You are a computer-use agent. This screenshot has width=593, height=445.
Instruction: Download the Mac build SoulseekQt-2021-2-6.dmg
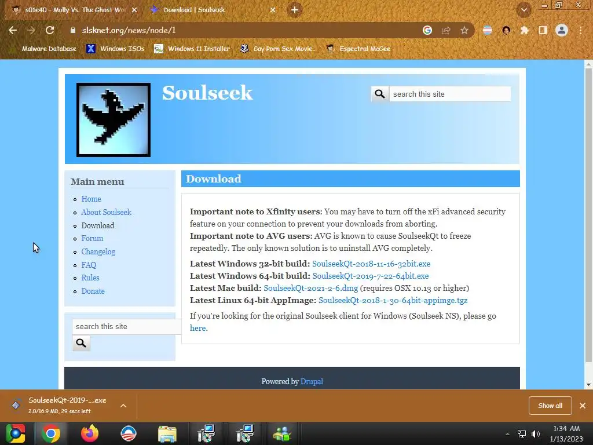tap(311, 288)
